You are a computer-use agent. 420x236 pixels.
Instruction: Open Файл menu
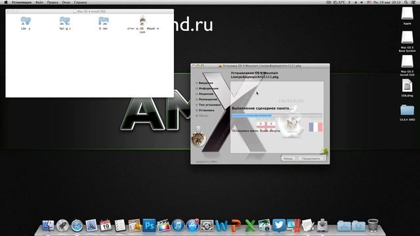click(x=39, y=2)
